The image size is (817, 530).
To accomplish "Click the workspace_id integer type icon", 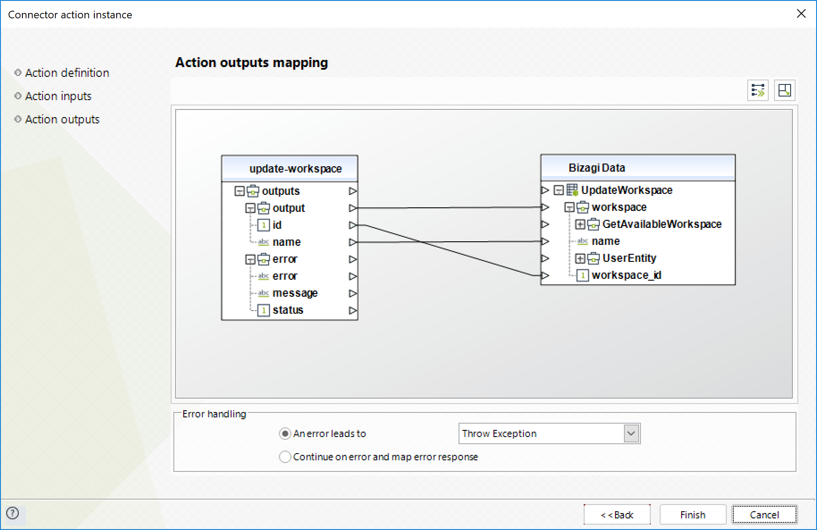I will [583, 275].
